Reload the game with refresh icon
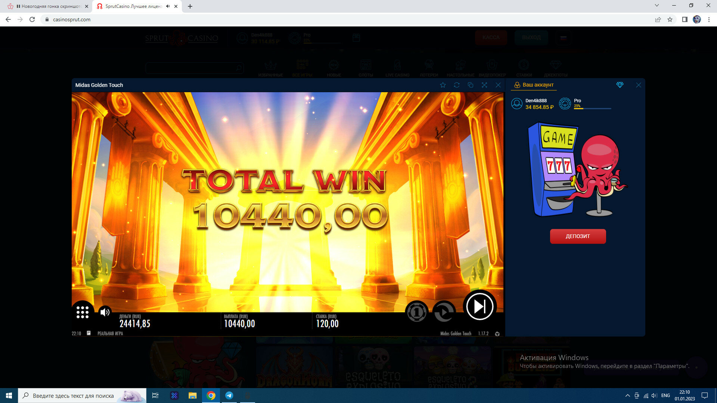This screenshot has width=717, height=403. coord(457,85)
